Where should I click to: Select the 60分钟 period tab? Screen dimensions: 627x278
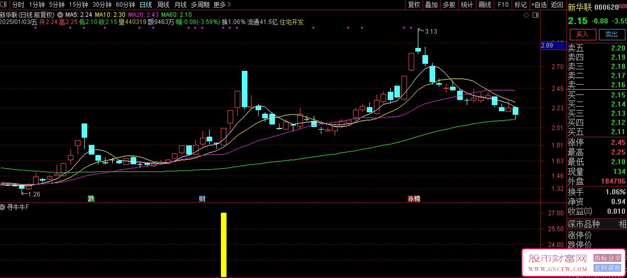125,5
